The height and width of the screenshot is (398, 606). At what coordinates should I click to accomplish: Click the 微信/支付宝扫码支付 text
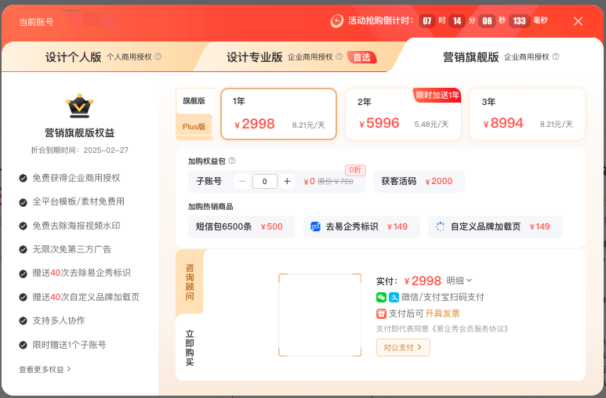point(442,297)
